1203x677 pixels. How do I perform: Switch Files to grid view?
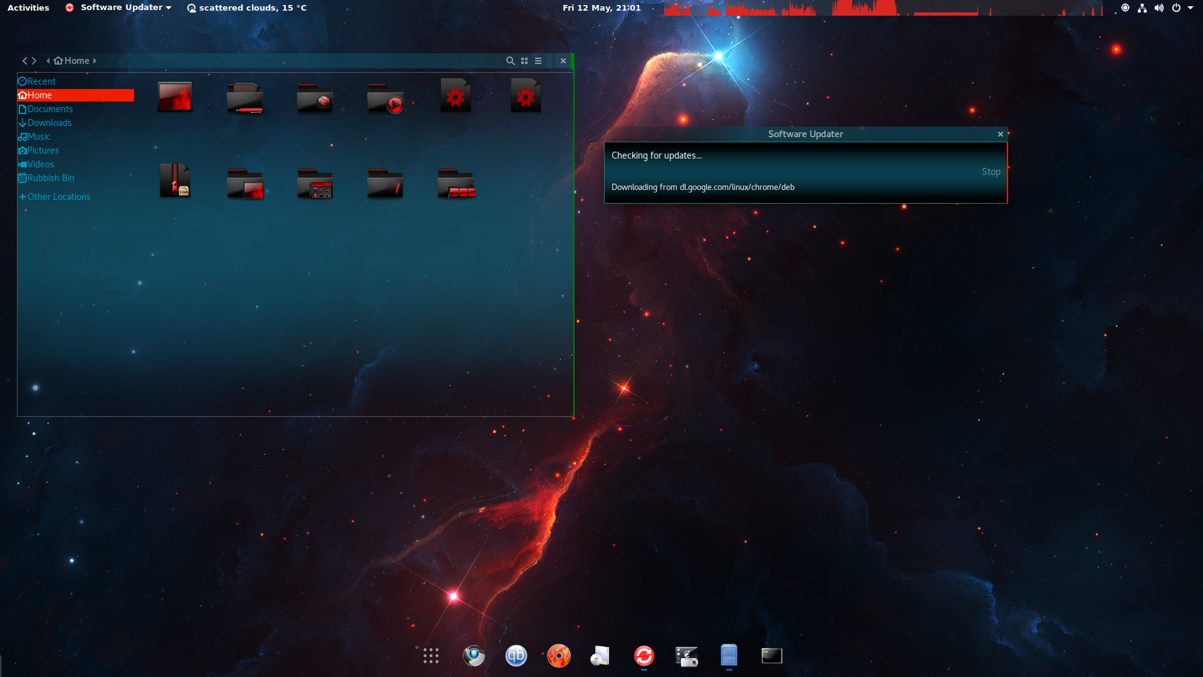(x=524, y=61)
